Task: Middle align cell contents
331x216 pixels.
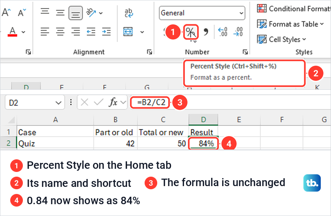Action: [x=60, y=13]
